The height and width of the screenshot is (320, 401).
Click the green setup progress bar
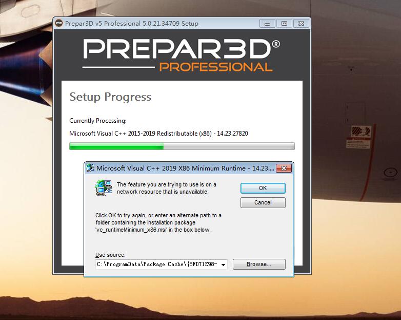click(x=182, y=146)
